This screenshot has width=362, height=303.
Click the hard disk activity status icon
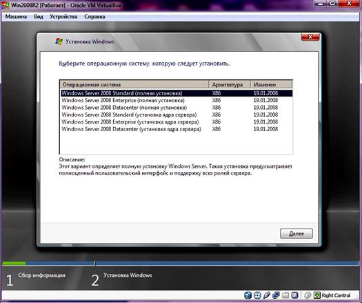pos(248,295)
